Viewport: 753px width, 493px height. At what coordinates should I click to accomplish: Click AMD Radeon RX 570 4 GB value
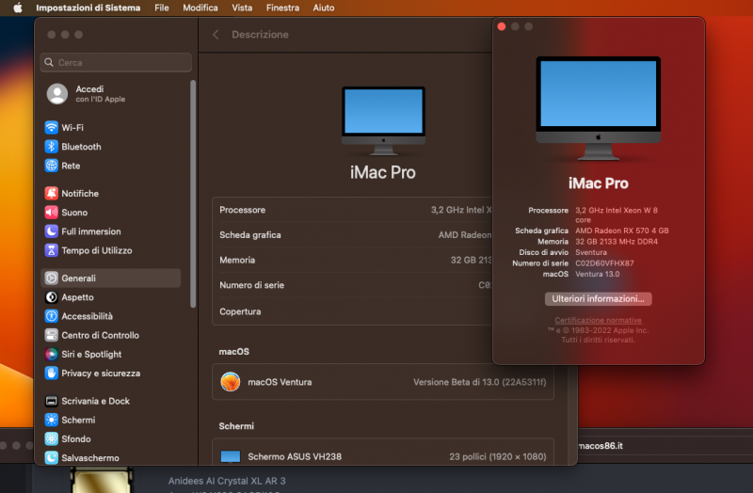[x=622, y=231]
